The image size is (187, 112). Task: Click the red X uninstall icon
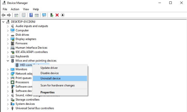[x=57, y=15]
